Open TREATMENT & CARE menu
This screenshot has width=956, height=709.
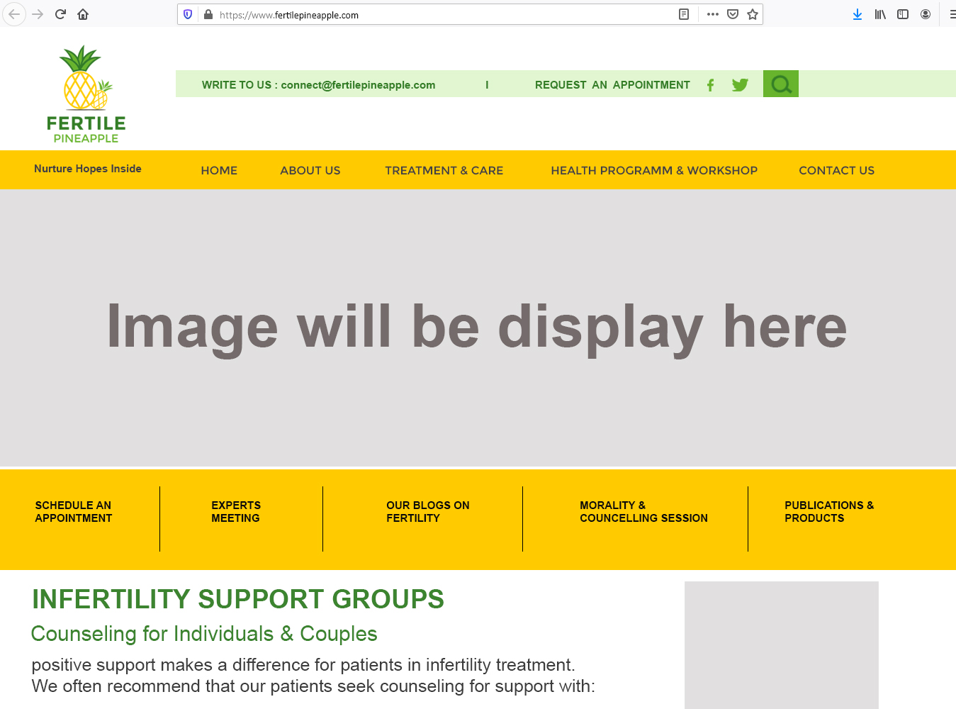[444, 170]
